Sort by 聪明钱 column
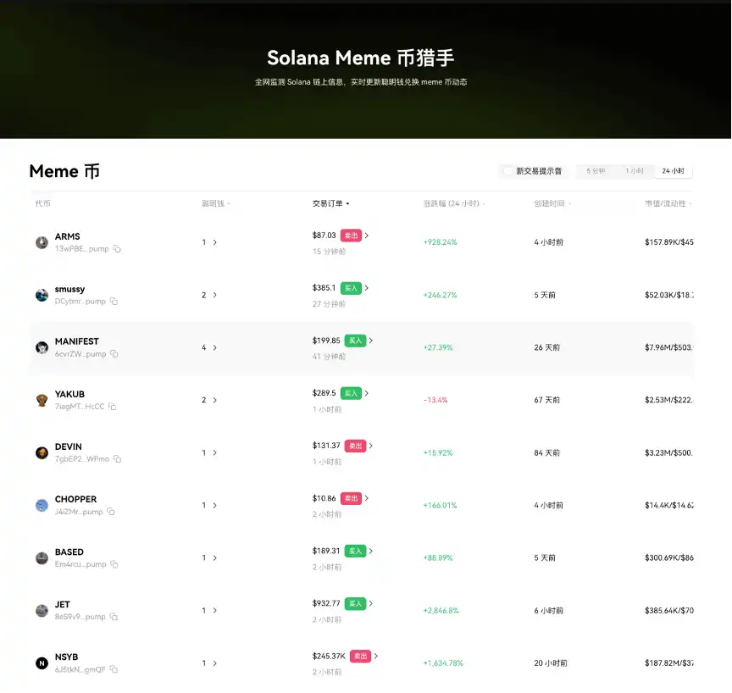 (216, 203)
